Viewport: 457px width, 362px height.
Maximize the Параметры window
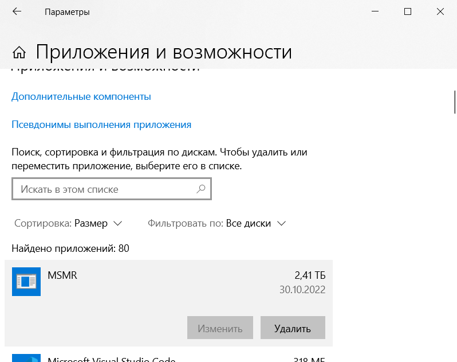point(408,11)
